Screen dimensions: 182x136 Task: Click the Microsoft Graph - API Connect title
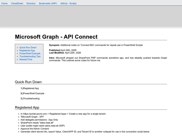tap(56, 37)
